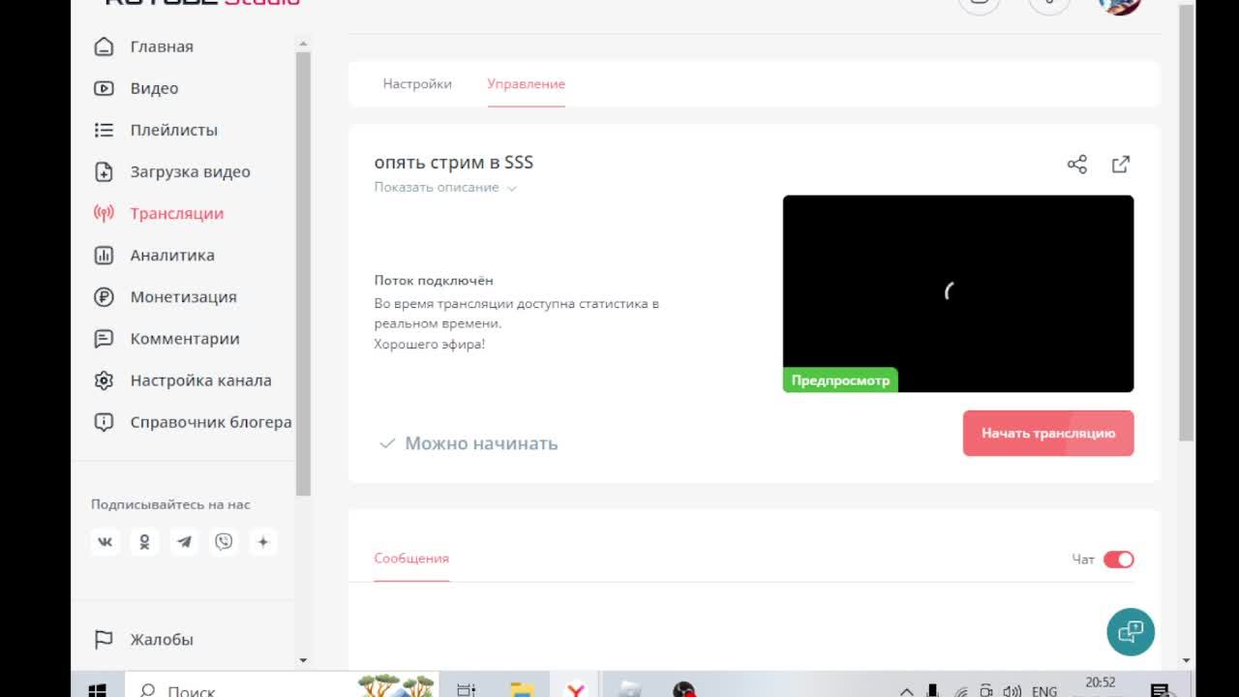Click the Можно начинать status text
This screenshot has height=697, width=1239.
pos(481,443)
